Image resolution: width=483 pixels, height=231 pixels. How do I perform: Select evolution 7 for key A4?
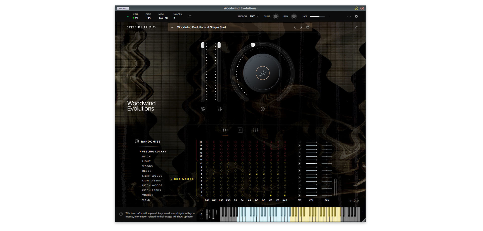pyautogui.click(x=250, y=174)
